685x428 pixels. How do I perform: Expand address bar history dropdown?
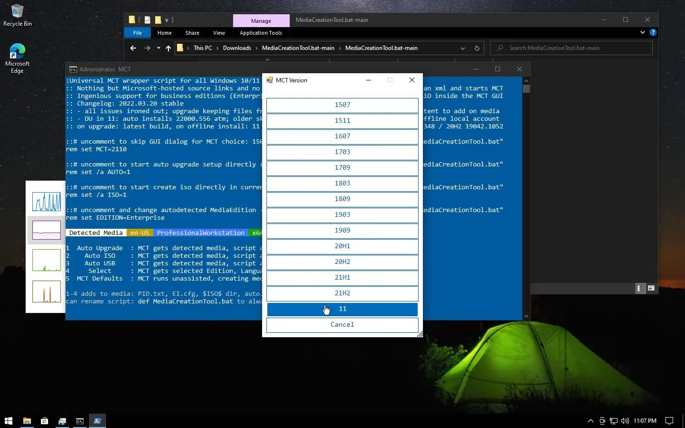point(463,48)
